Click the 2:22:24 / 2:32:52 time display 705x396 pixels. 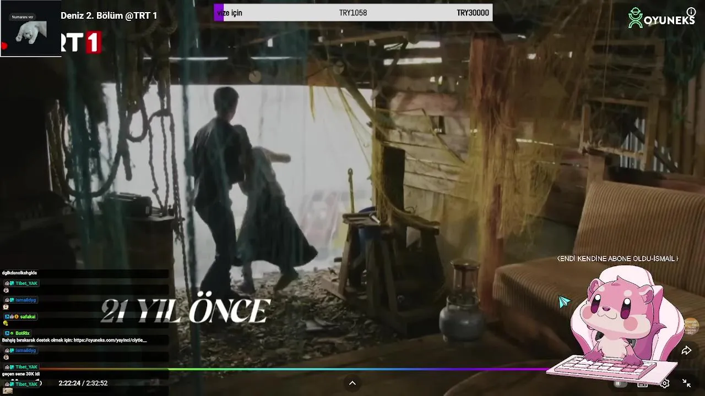tap(83, 383)
